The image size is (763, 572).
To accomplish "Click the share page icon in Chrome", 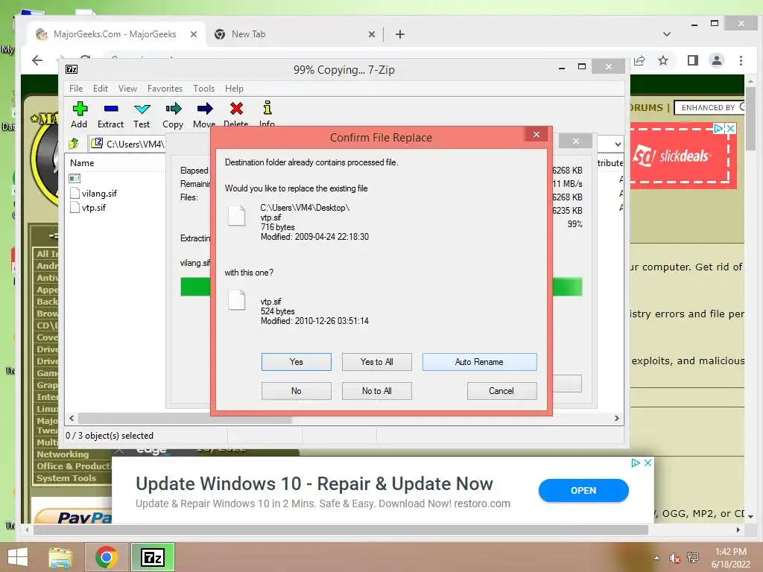I will (x=639, y=60).
